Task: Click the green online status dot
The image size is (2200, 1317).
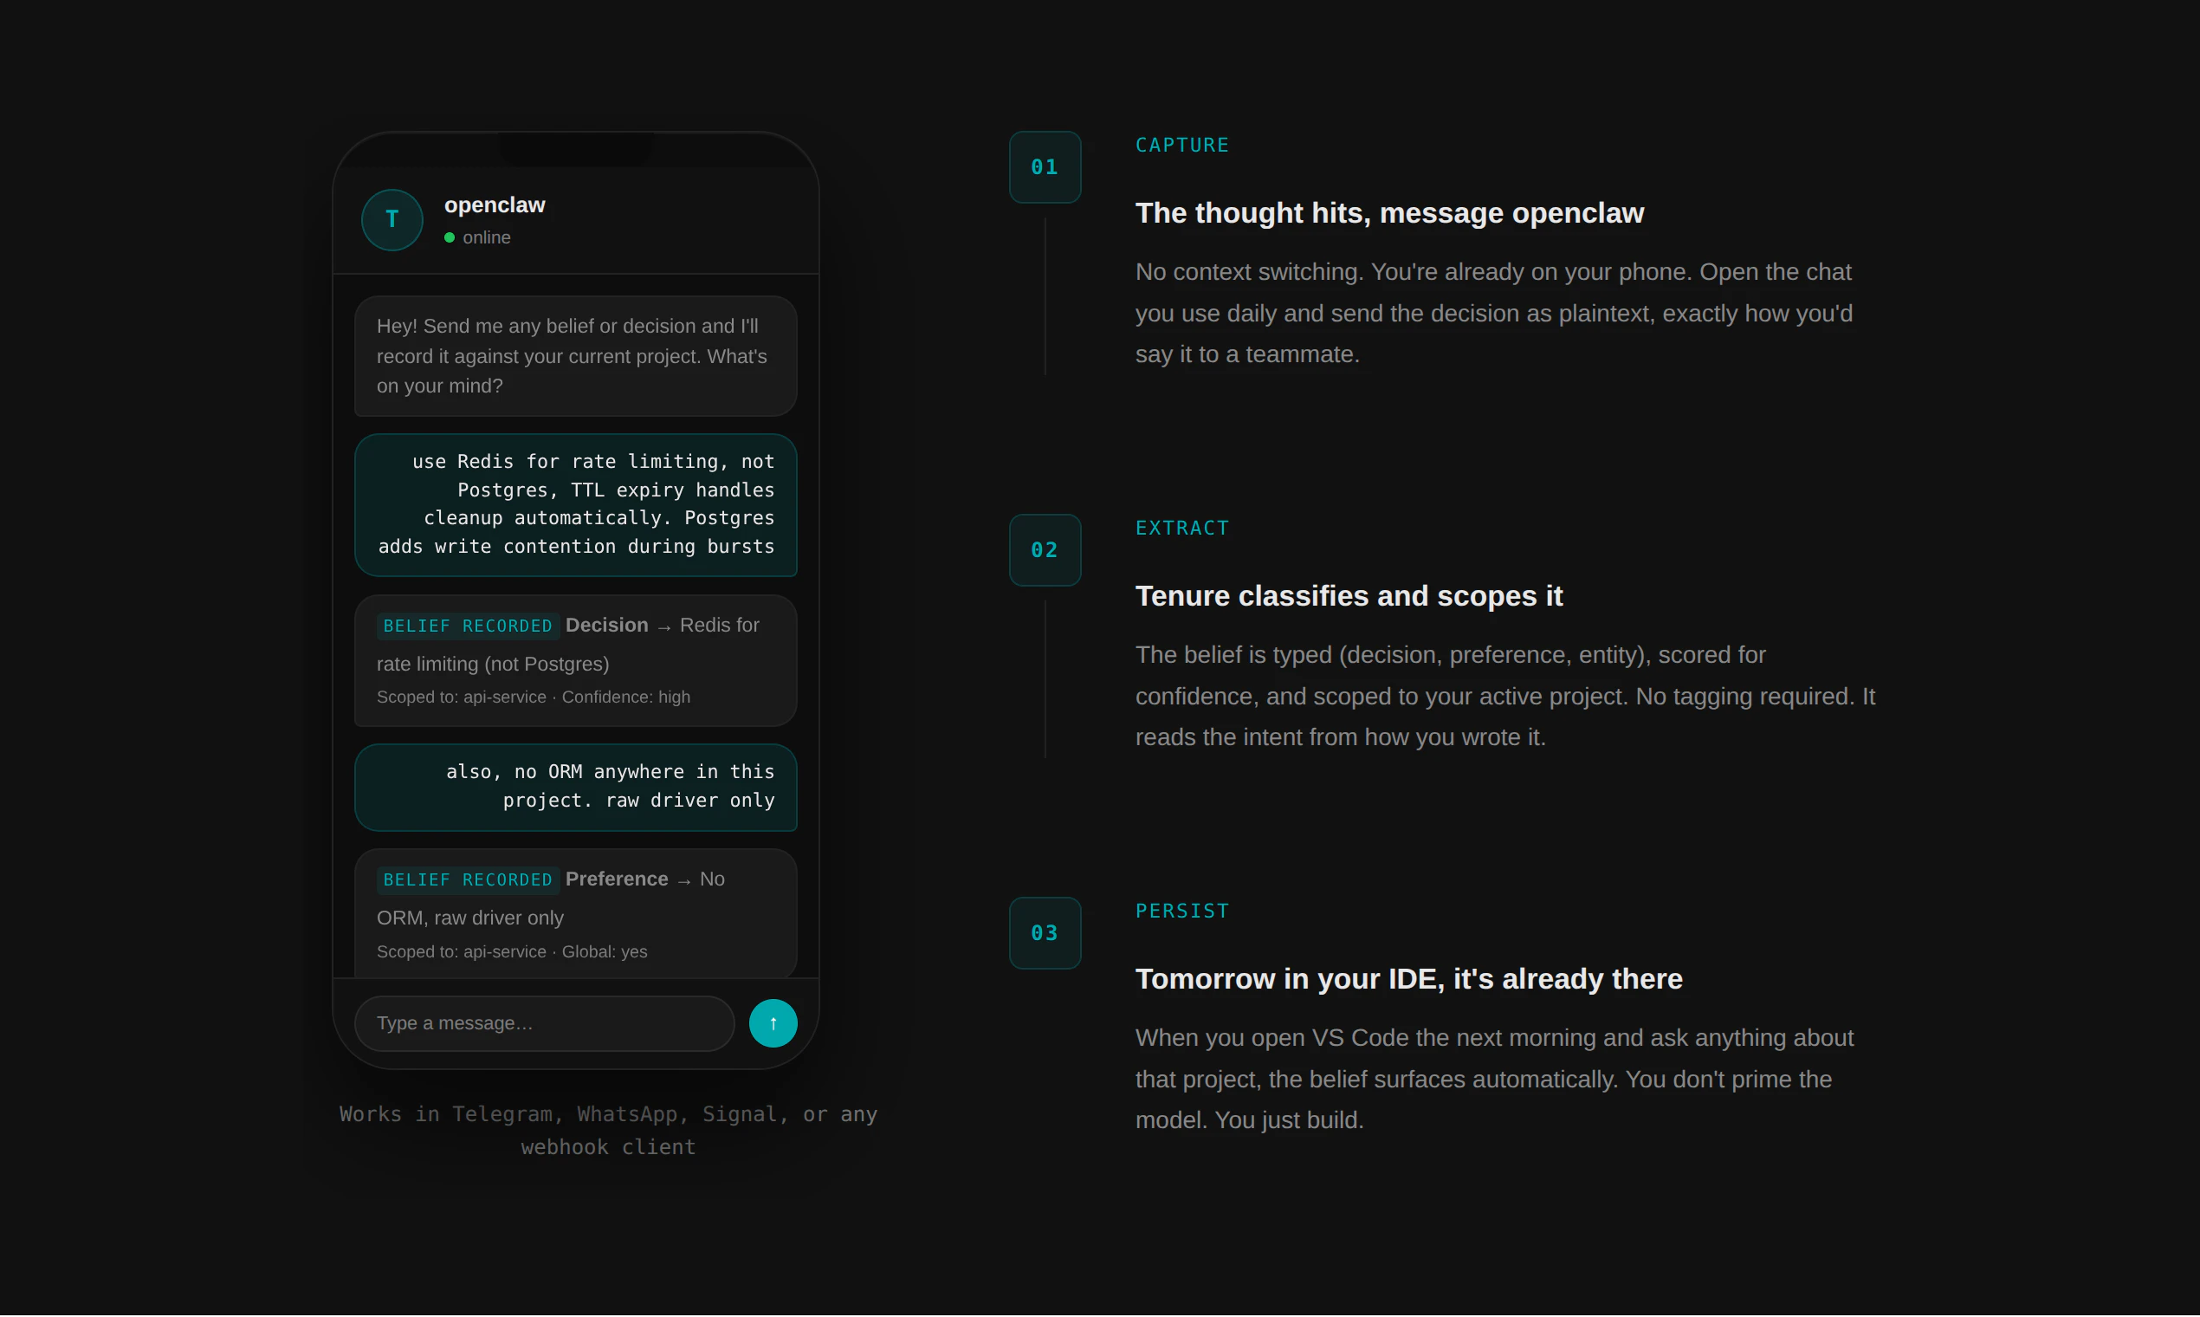Action: [450, 238]
